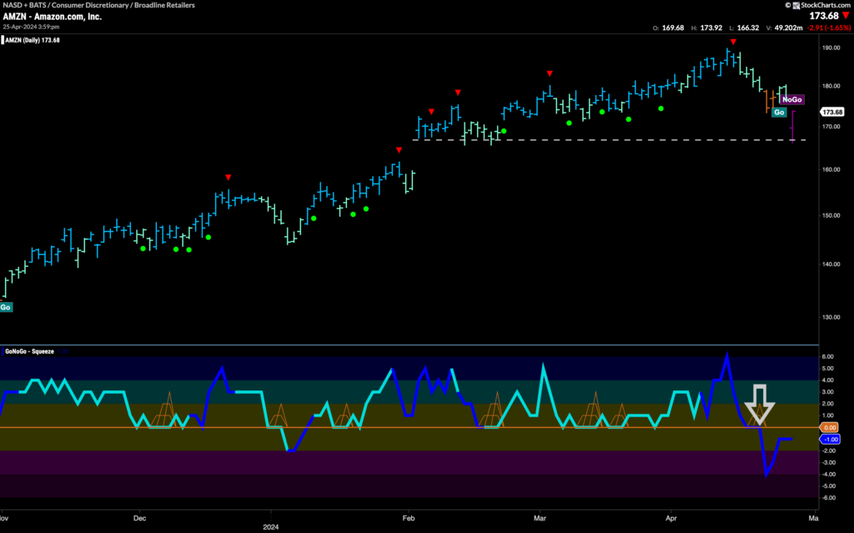Select a green Go re-entry dot near December lows
The image size is (854, 533).
click(142, 248)
